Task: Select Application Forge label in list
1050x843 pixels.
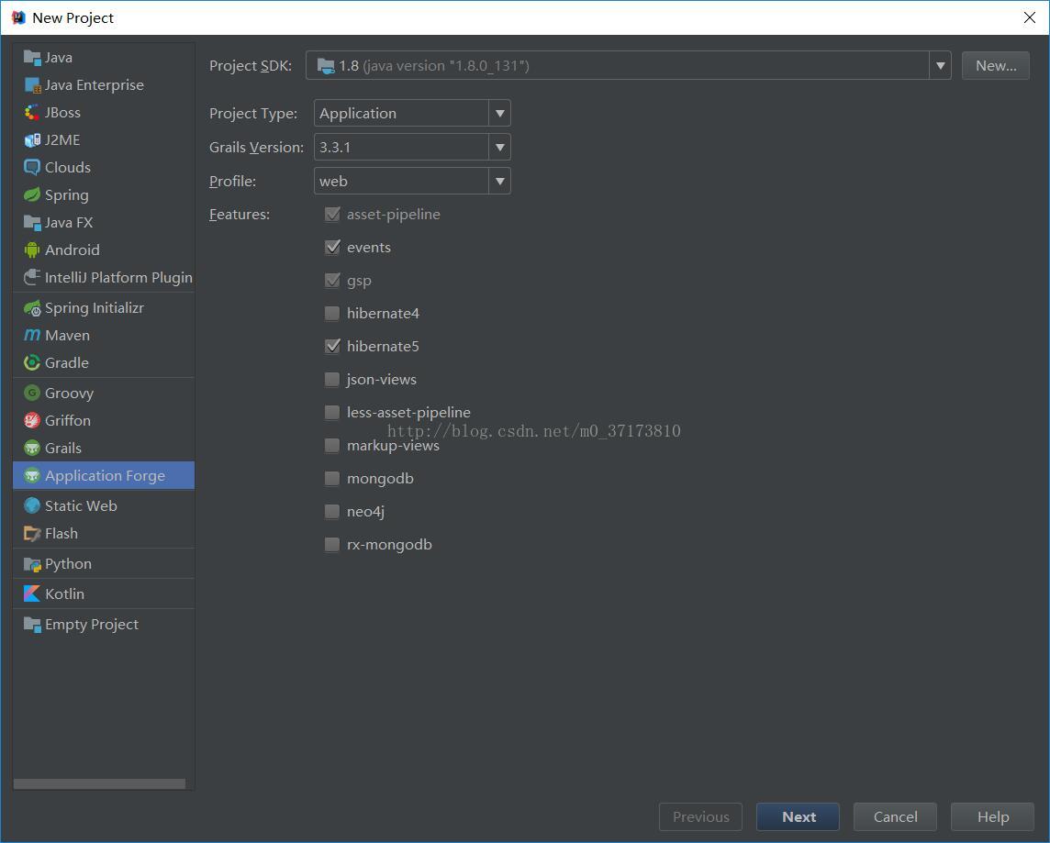Action: pyautogui.click(x=106, y=476)
